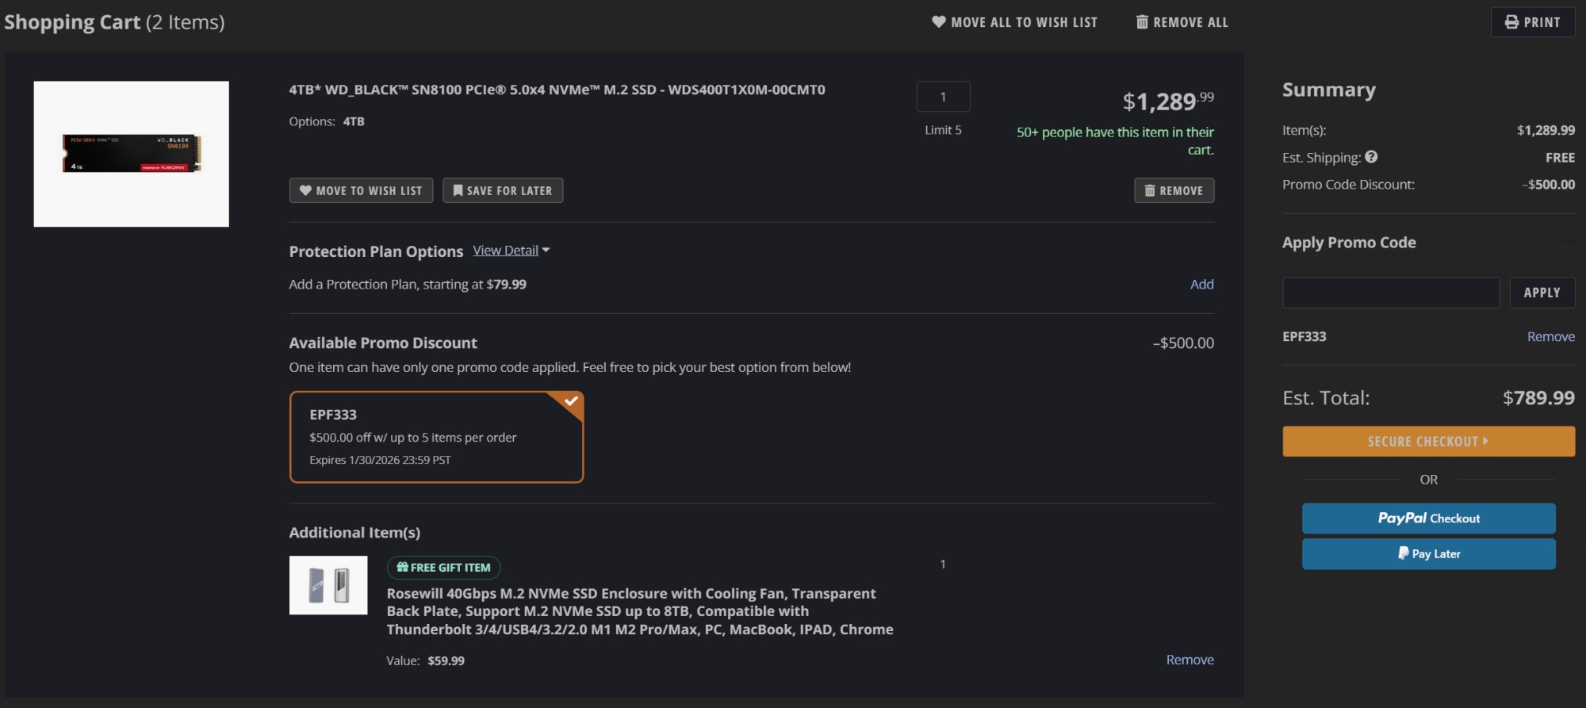This screenshot has height=708, width=1586.
Task: Click the Est. Total $789.99 amount
Action: pos(1538,397)
